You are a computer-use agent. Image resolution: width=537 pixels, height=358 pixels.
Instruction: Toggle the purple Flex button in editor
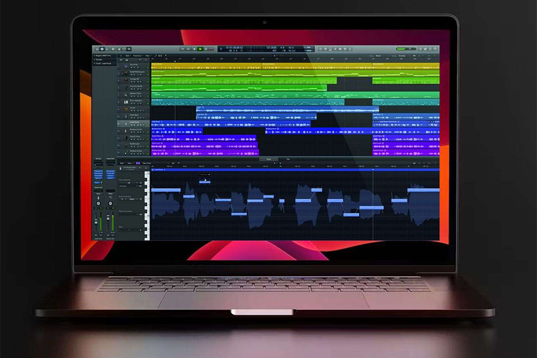tap(138, 163)
